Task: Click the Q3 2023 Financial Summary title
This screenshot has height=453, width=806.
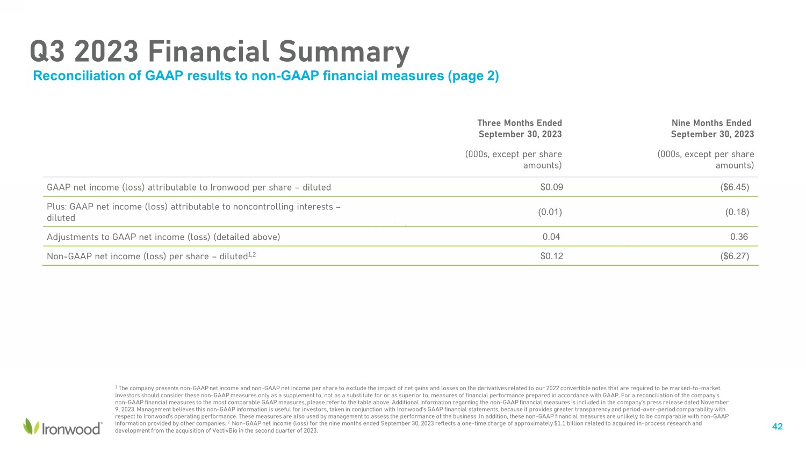Action: click(x=219, y=52)
